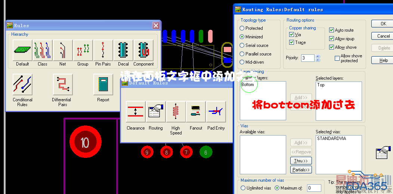Screen dimensions: 393x194
Task: Select Maximum of vias option
Action: [277, 188]
